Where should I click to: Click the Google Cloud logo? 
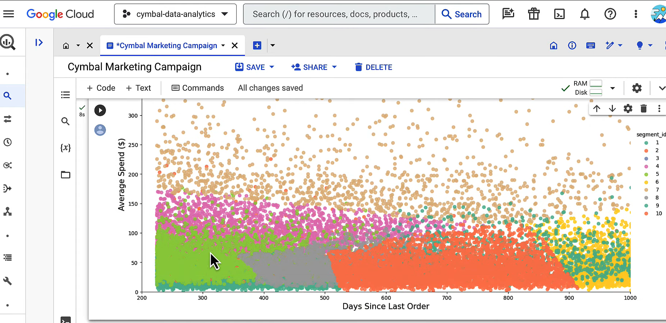[60, 14]
